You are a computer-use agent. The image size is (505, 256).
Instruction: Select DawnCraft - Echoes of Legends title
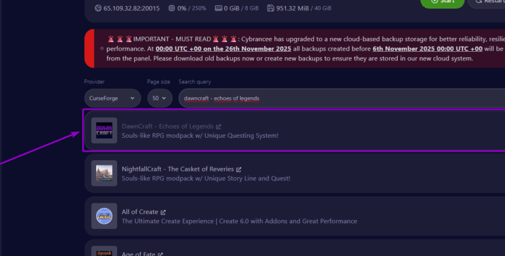168,126
